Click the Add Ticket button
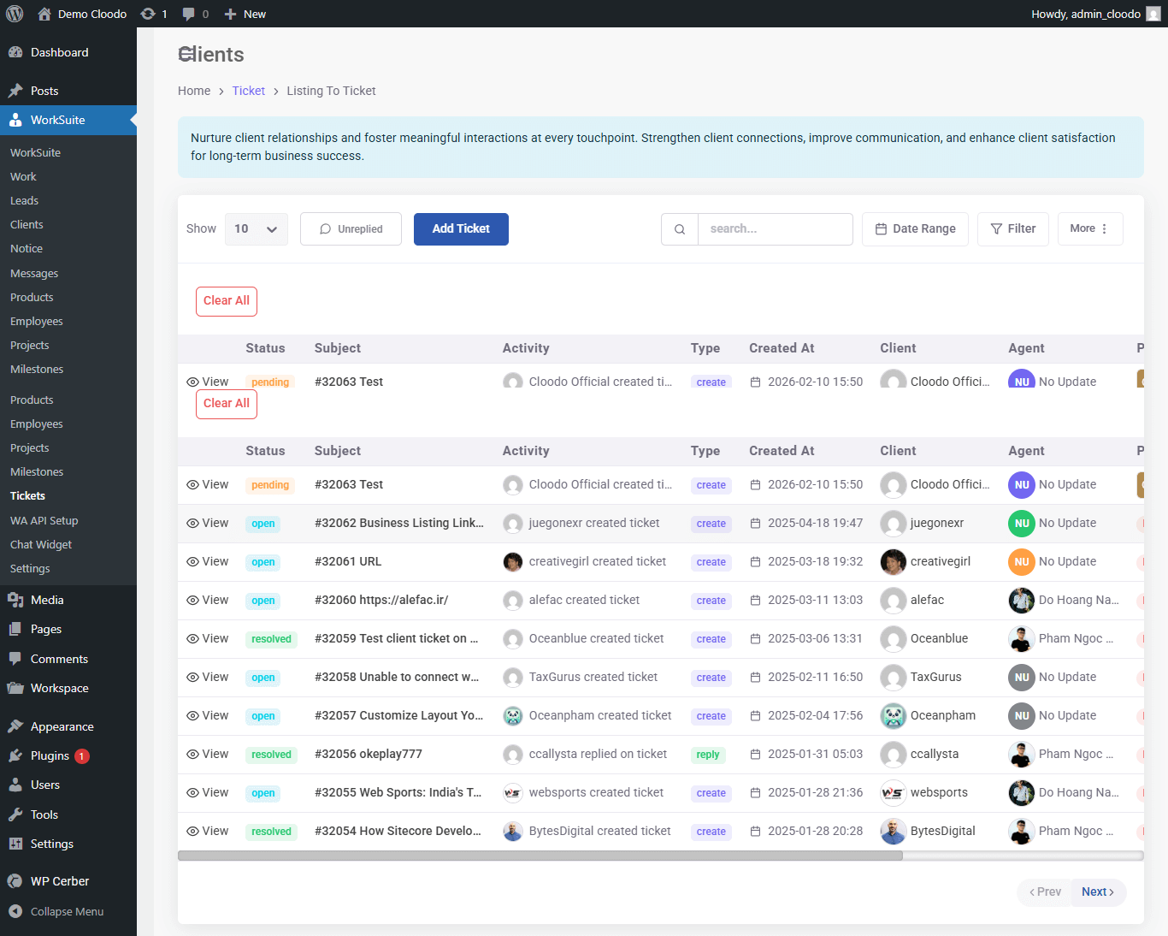Viewport: 1168px width, 936px height. coord(461,228)
